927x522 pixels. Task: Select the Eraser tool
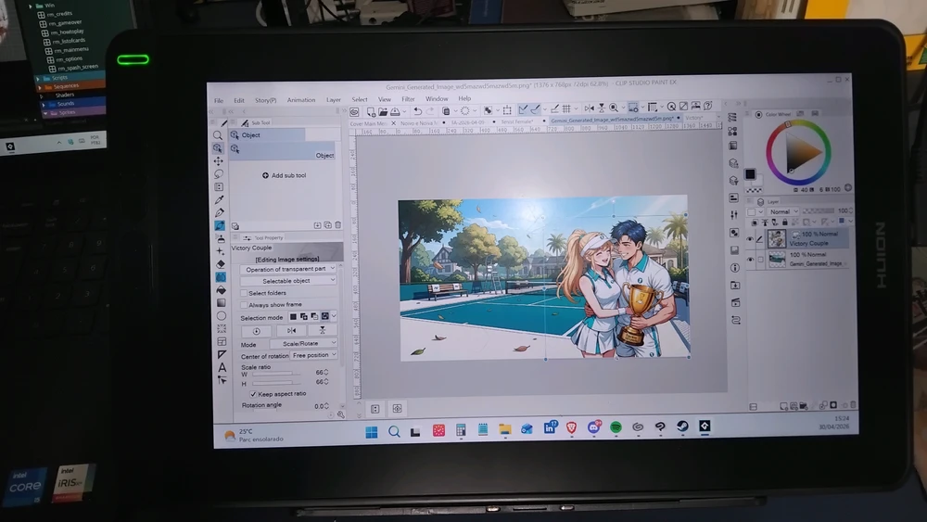(x=221, y=263)
